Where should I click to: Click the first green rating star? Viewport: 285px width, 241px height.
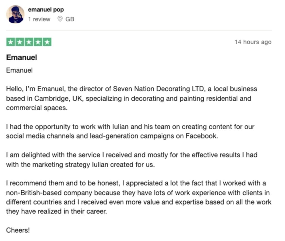click(x=11, y=42)
